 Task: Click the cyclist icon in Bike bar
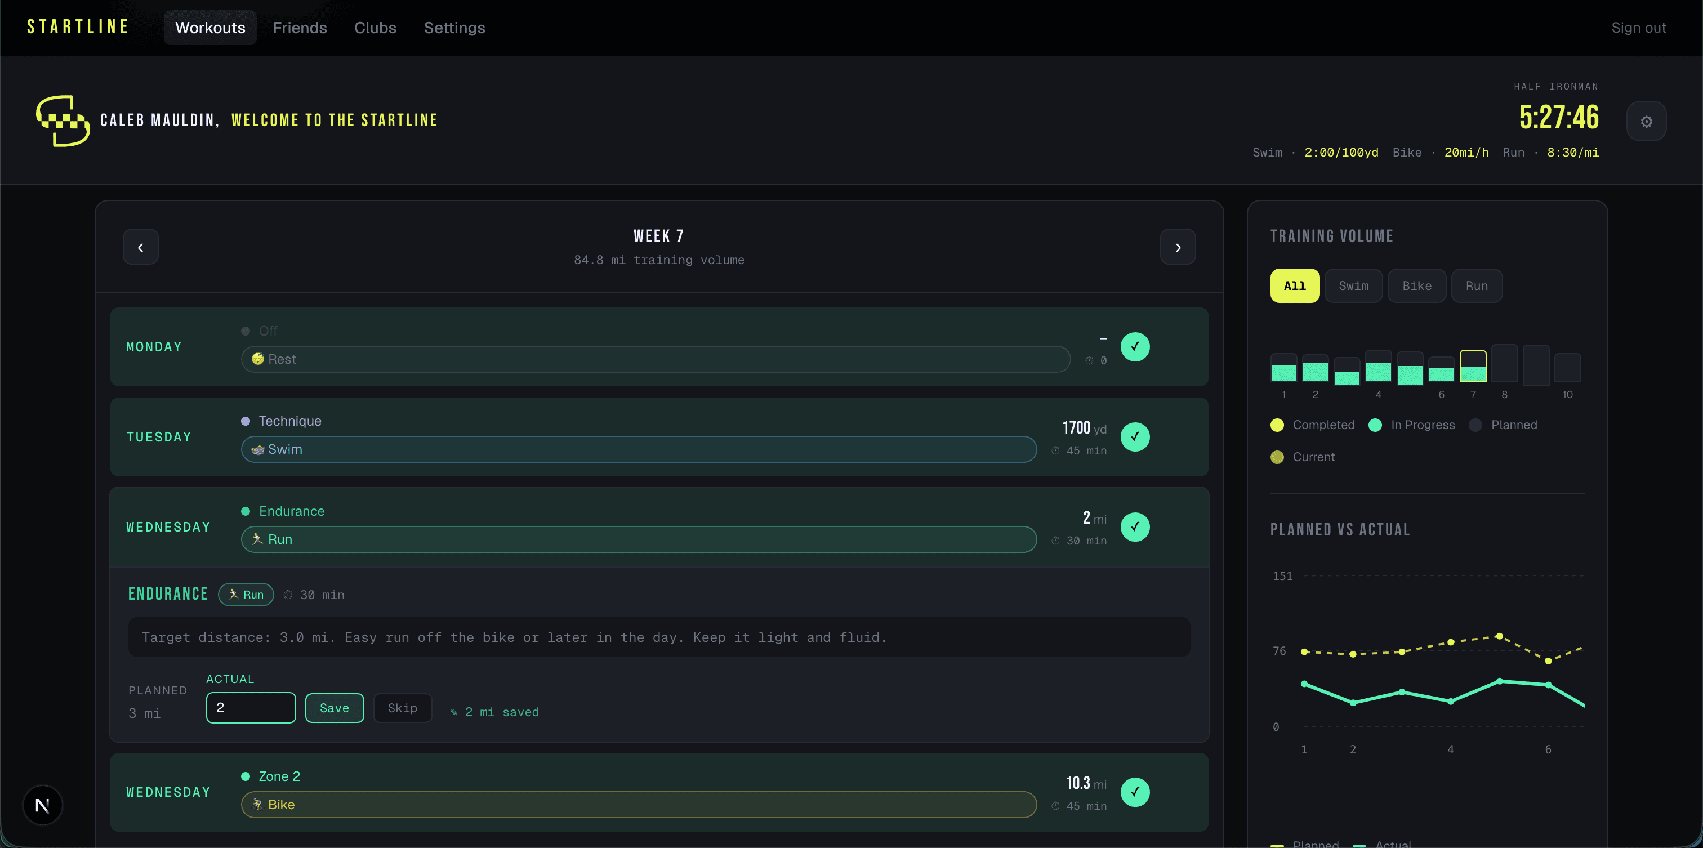[x=258, y=805]
